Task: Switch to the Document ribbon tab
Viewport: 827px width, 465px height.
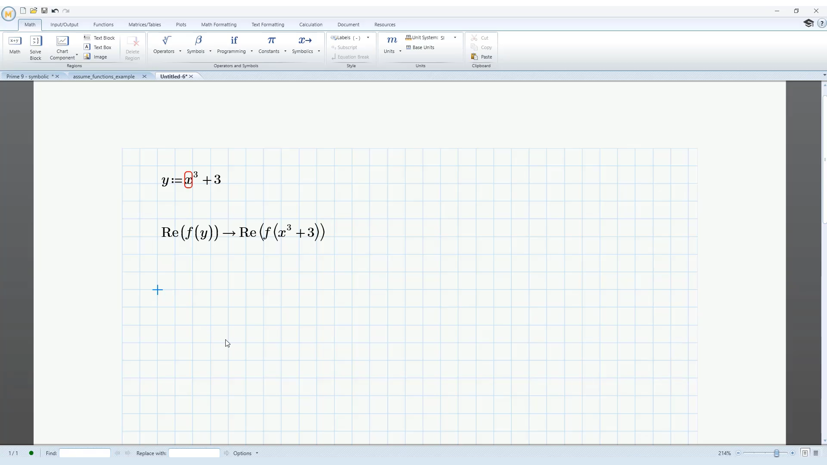Action: point(348,25)
